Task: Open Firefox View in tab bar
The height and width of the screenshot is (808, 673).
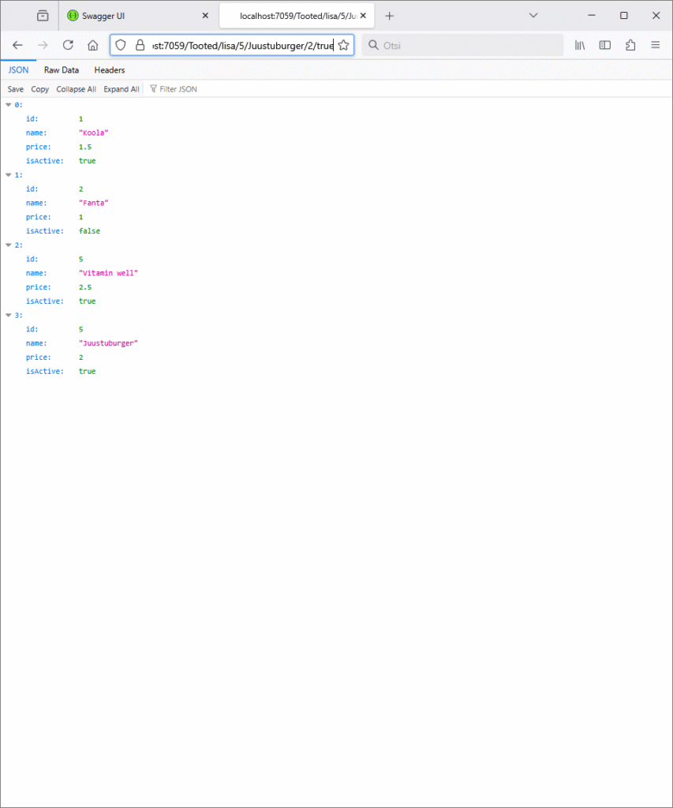Action: click(x=42, y=16)
